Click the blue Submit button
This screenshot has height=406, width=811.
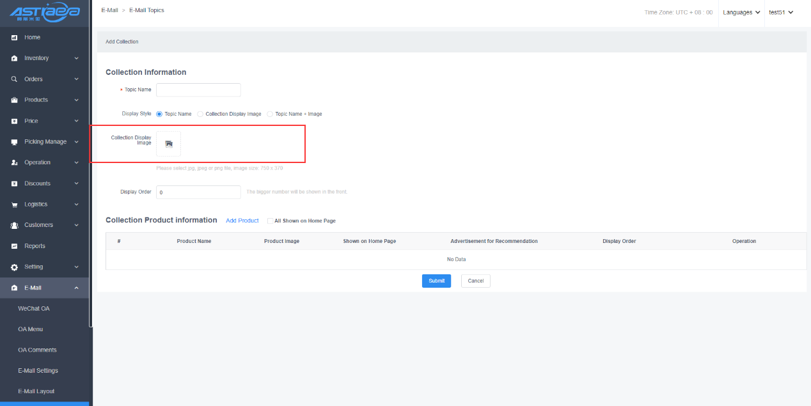point(436,281)
